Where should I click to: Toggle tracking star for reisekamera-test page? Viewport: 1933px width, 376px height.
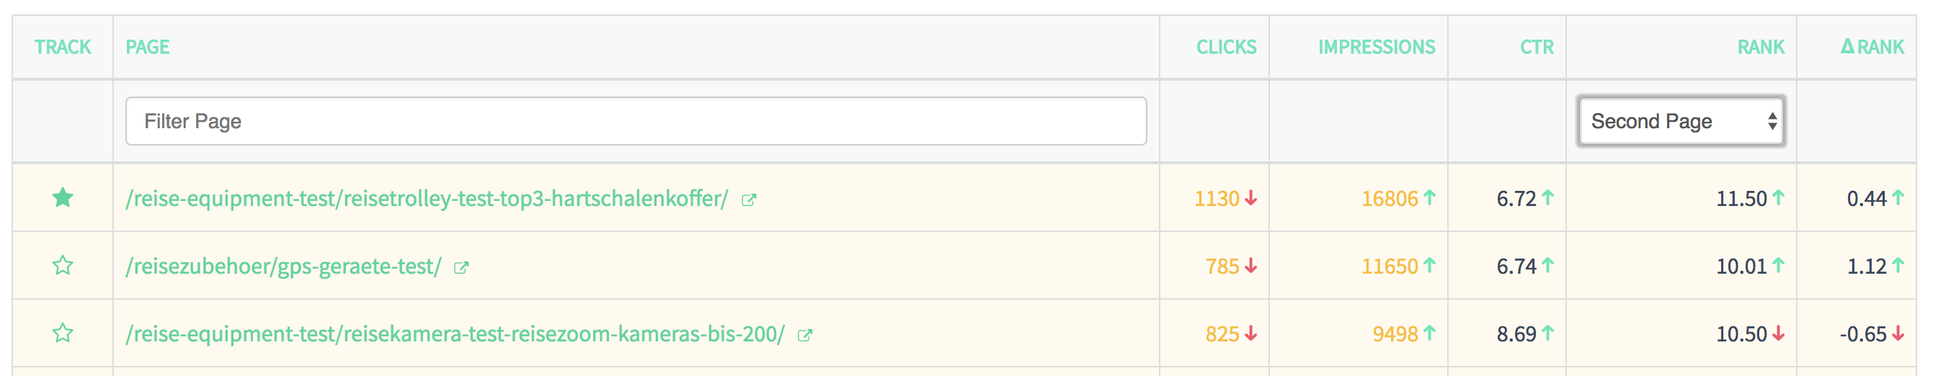point(63,334)
